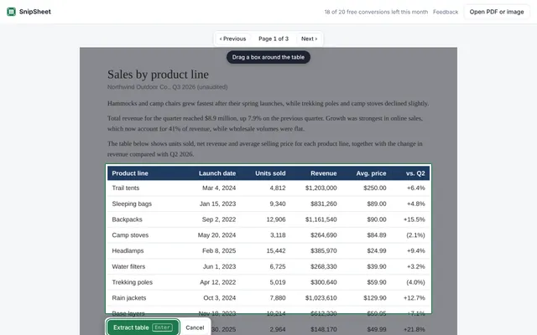The width and height of the screenshot is (537, 335).
Task: Click the Page 1 of 3 indicator
Action: click(x=274, y=39)
